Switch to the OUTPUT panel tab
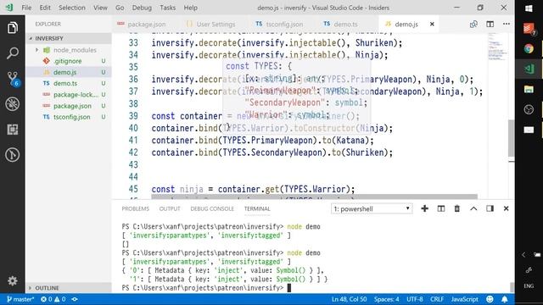The height and width of the screenshot is (305, 543). [170, 209]
